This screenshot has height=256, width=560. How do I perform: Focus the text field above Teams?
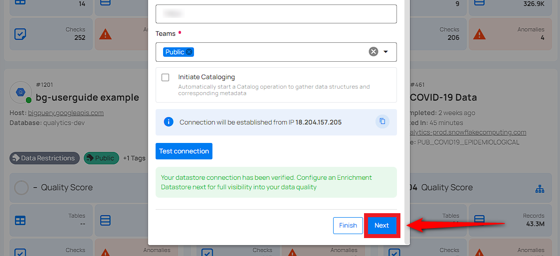coord(276,14)
